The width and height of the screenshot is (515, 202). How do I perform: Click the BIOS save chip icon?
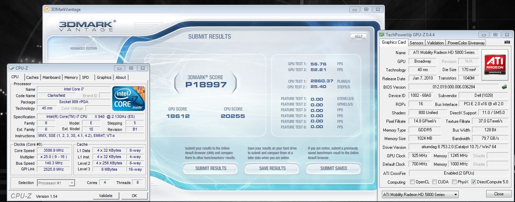point(504,87)
